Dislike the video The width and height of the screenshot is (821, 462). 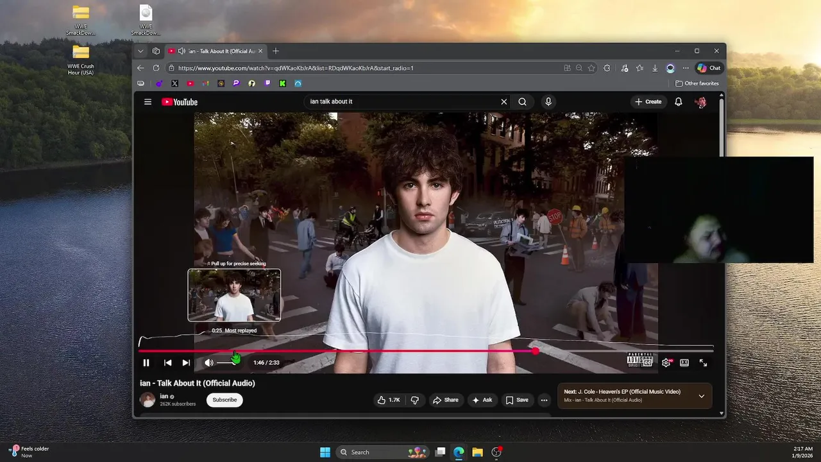coord(415,400)
